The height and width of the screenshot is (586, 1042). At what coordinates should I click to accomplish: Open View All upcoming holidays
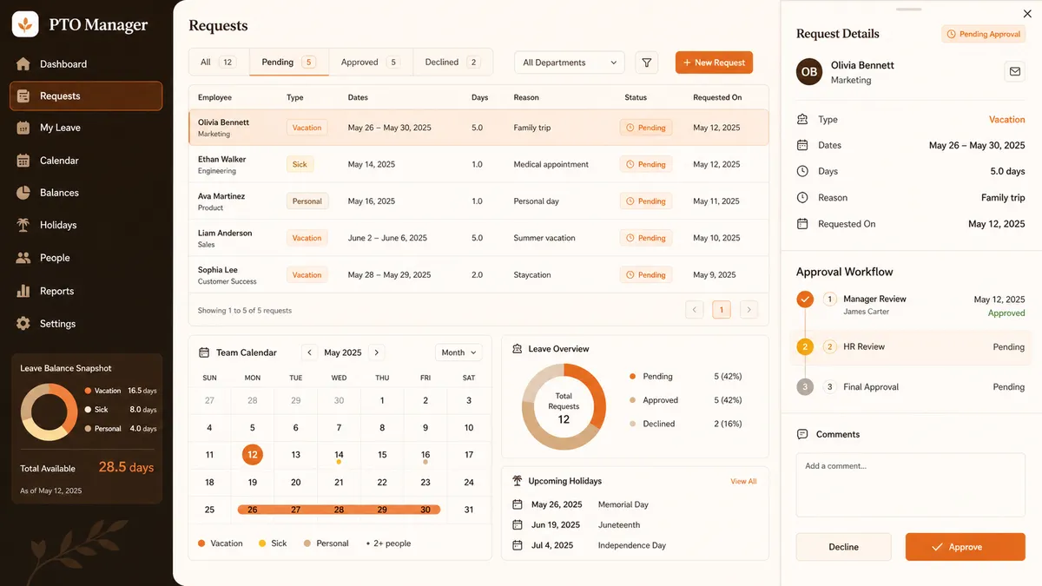743,481
